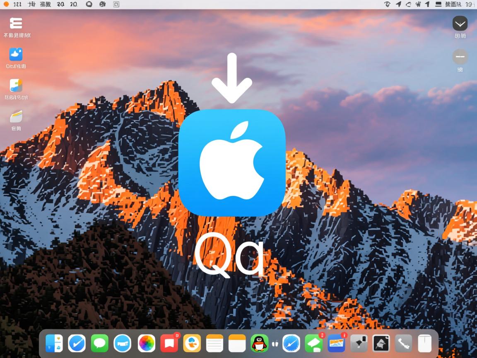Open the topmost white stacked-bars desktop icon

pyautogui.click(x=16, y=23)
